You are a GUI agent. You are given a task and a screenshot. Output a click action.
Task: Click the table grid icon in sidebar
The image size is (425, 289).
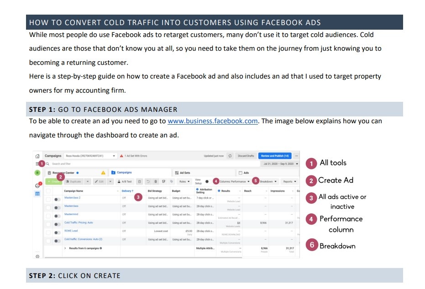pyautogui.click(x=37, y=194)
